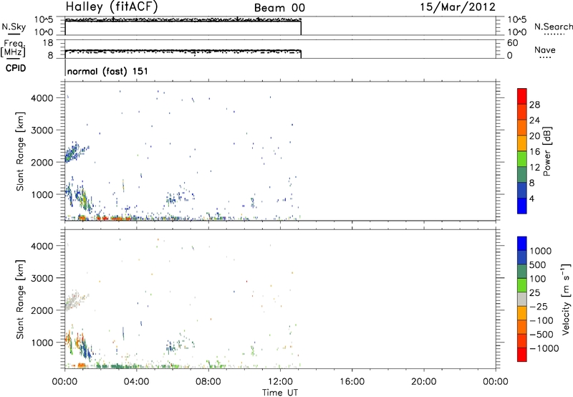The height and width of the screenshot is (397, 573).
Task: Click the '16' tick on power colorbar
Action: point(534,152)
